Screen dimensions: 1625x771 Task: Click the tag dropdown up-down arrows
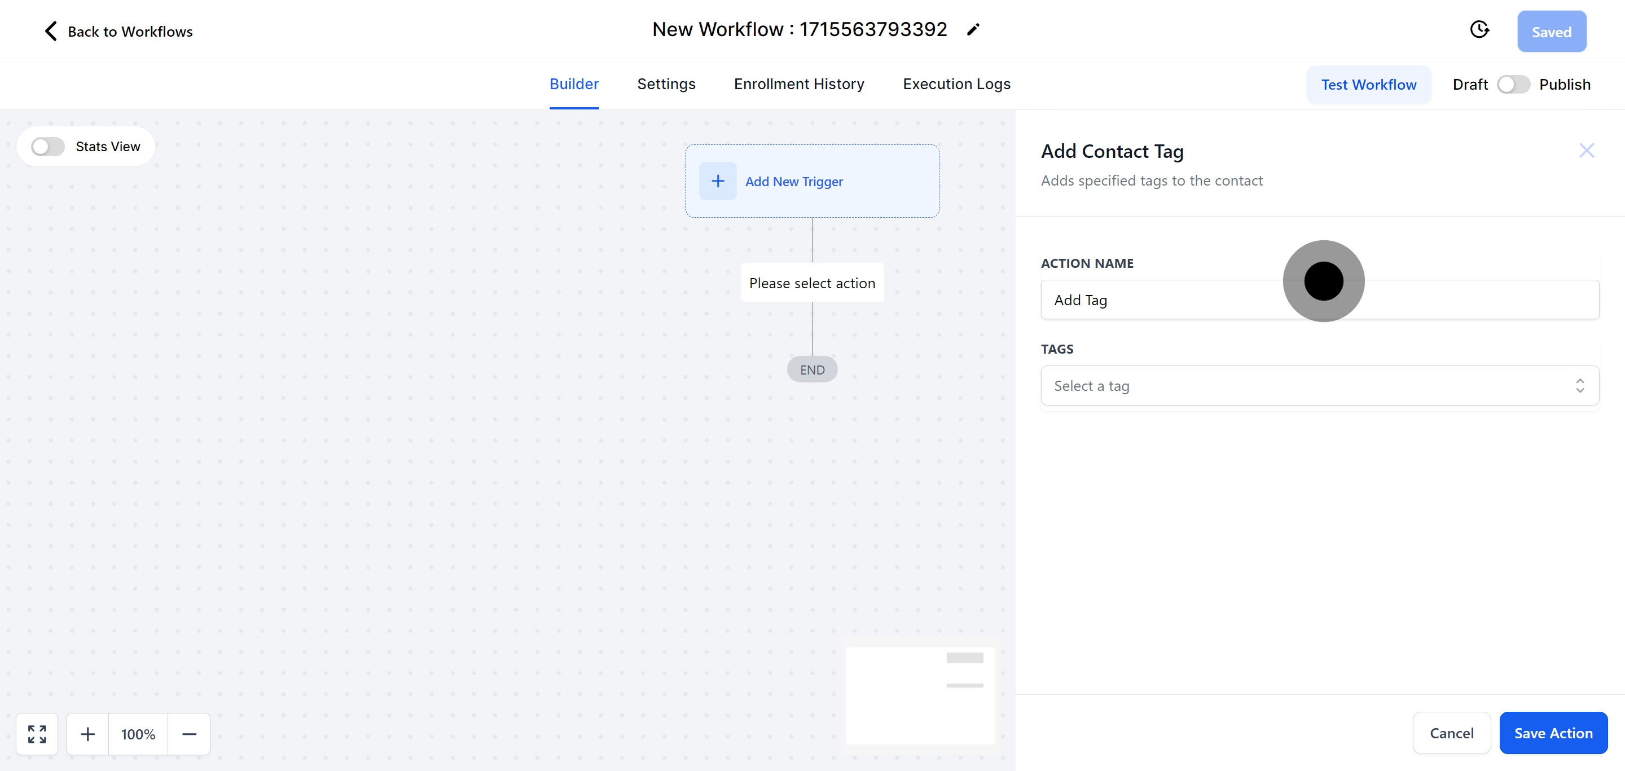pyautogui.click(x=1580, y=386)
